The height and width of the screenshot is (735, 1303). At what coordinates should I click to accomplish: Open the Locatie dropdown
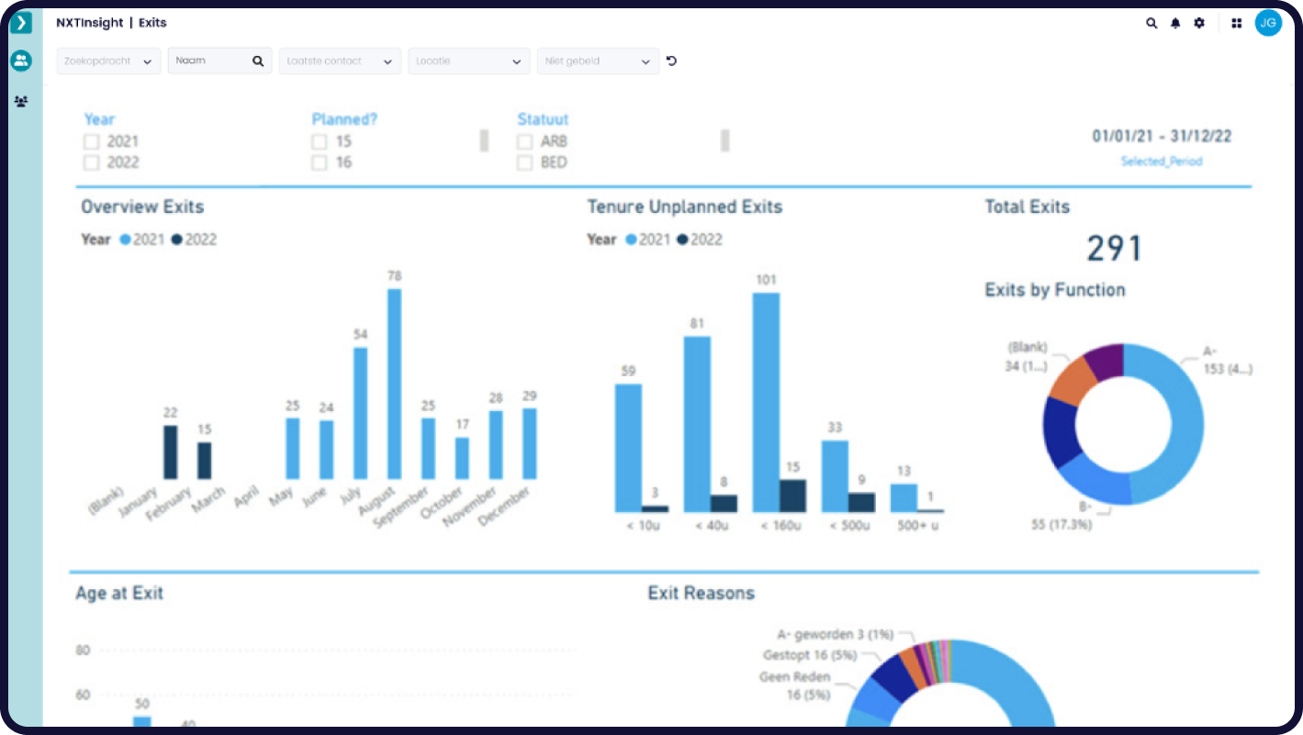[x=468, y=61]
